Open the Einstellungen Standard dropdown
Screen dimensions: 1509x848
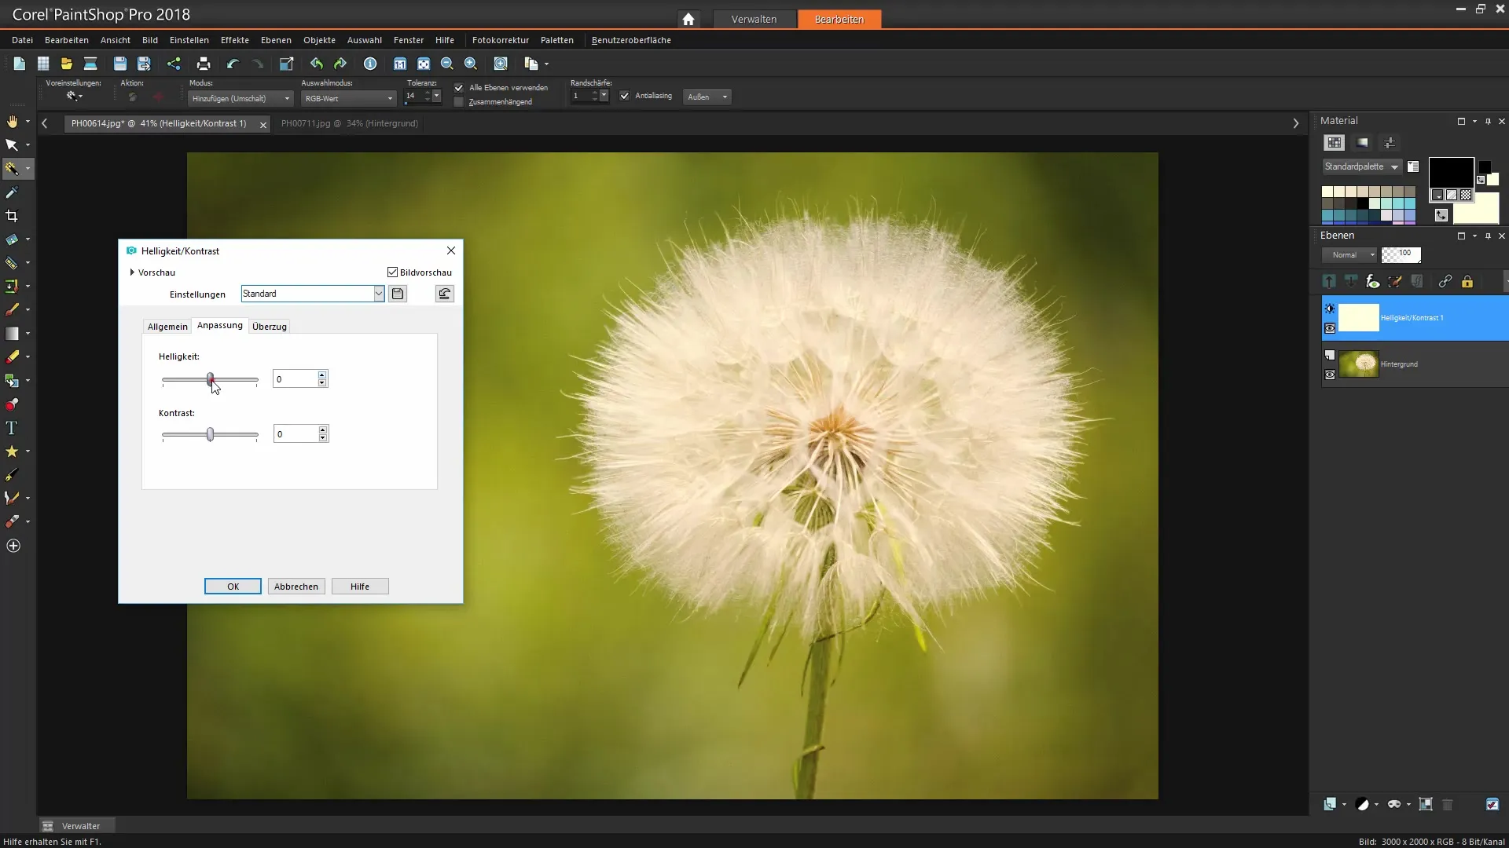(x=378, y=294)
